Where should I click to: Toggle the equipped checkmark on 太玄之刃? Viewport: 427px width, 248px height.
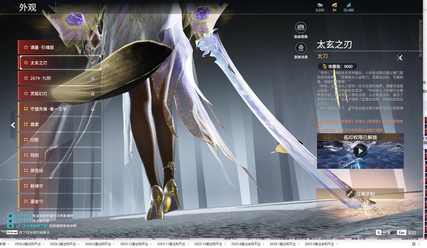[93, 63]
